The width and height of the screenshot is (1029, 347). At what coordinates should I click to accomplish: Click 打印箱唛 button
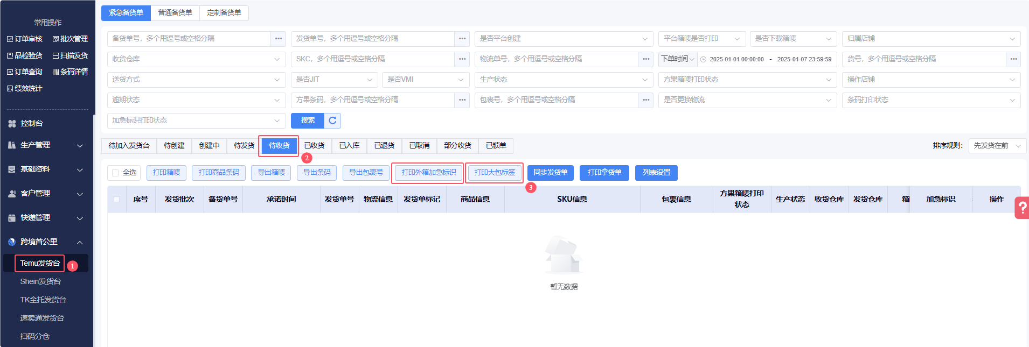pyautogui.click(x=166, y=173)
